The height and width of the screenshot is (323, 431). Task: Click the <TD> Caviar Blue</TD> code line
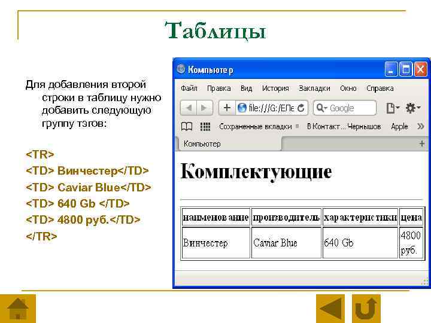[x=88, y=187]
